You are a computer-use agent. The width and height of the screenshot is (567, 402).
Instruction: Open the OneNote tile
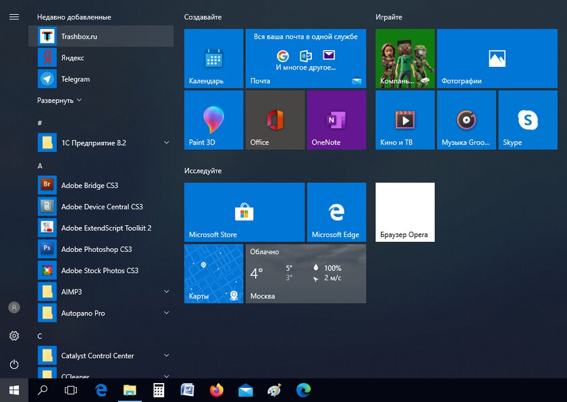337,120
